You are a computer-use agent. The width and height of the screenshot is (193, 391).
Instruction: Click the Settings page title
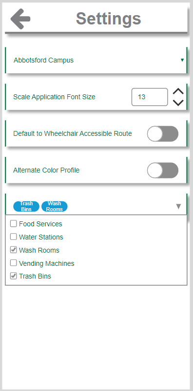coord(108,18)
